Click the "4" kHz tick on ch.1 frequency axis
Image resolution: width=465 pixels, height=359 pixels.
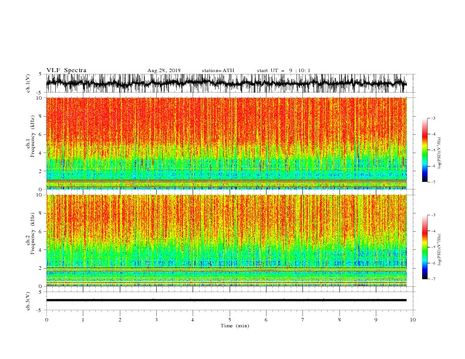coord(41,153)
